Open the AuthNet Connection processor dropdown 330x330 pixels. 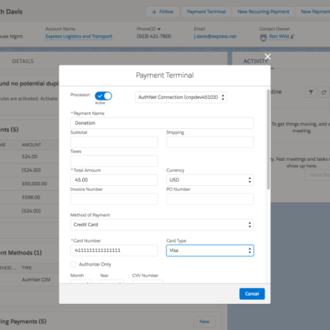click(x=181, y=97)
